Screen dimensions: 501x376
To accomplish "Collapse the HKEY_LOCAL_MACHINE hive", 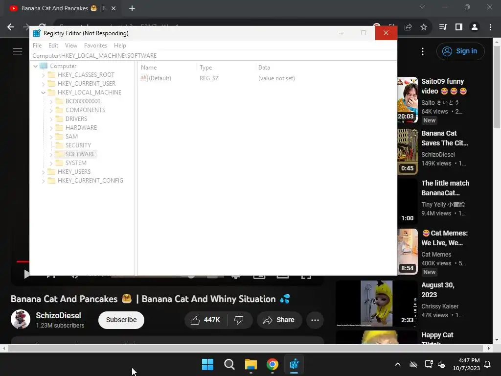I will pos(43,93).
